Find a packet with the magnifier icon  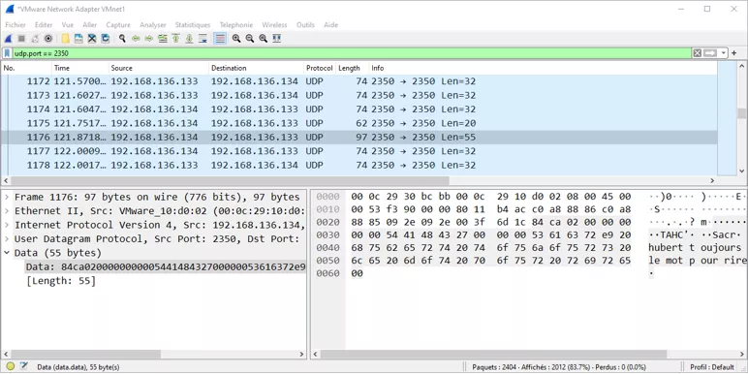pyautogui.click(x=122, y=39)
